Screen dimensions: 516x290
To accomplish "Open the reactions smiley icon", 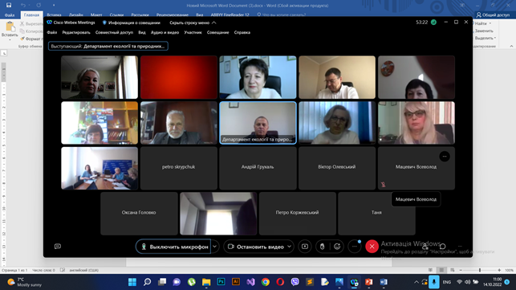I will coord(337,247).
